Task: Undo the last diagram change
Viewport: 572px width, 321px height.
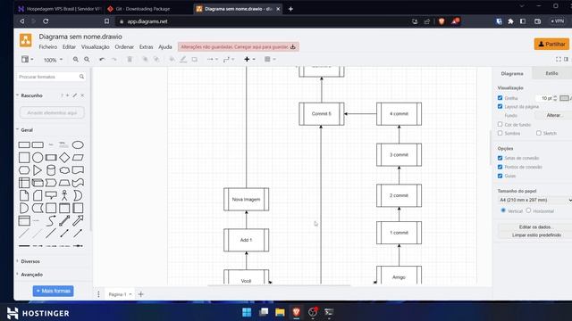Action: (102, 60)
